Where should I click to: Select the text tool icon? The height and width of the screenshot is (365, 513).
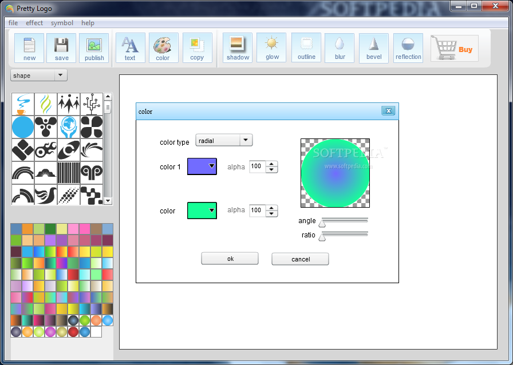130,48
